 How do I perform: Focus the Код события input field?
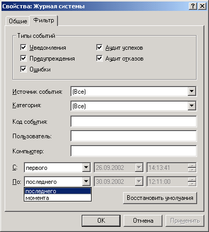[x=133, y=121]
